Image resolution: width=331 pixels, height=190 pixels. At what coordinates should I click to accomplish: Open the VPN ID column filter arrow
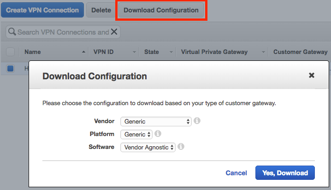134,52
